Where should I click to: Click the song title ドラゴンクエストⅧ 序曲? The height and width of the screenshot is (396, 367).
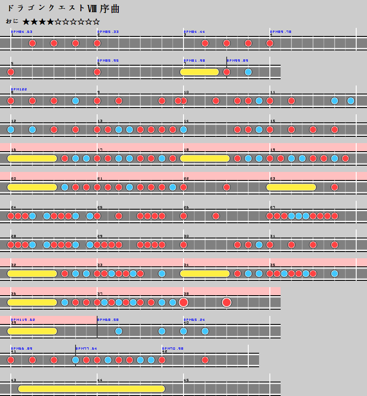tap(63, 9)
